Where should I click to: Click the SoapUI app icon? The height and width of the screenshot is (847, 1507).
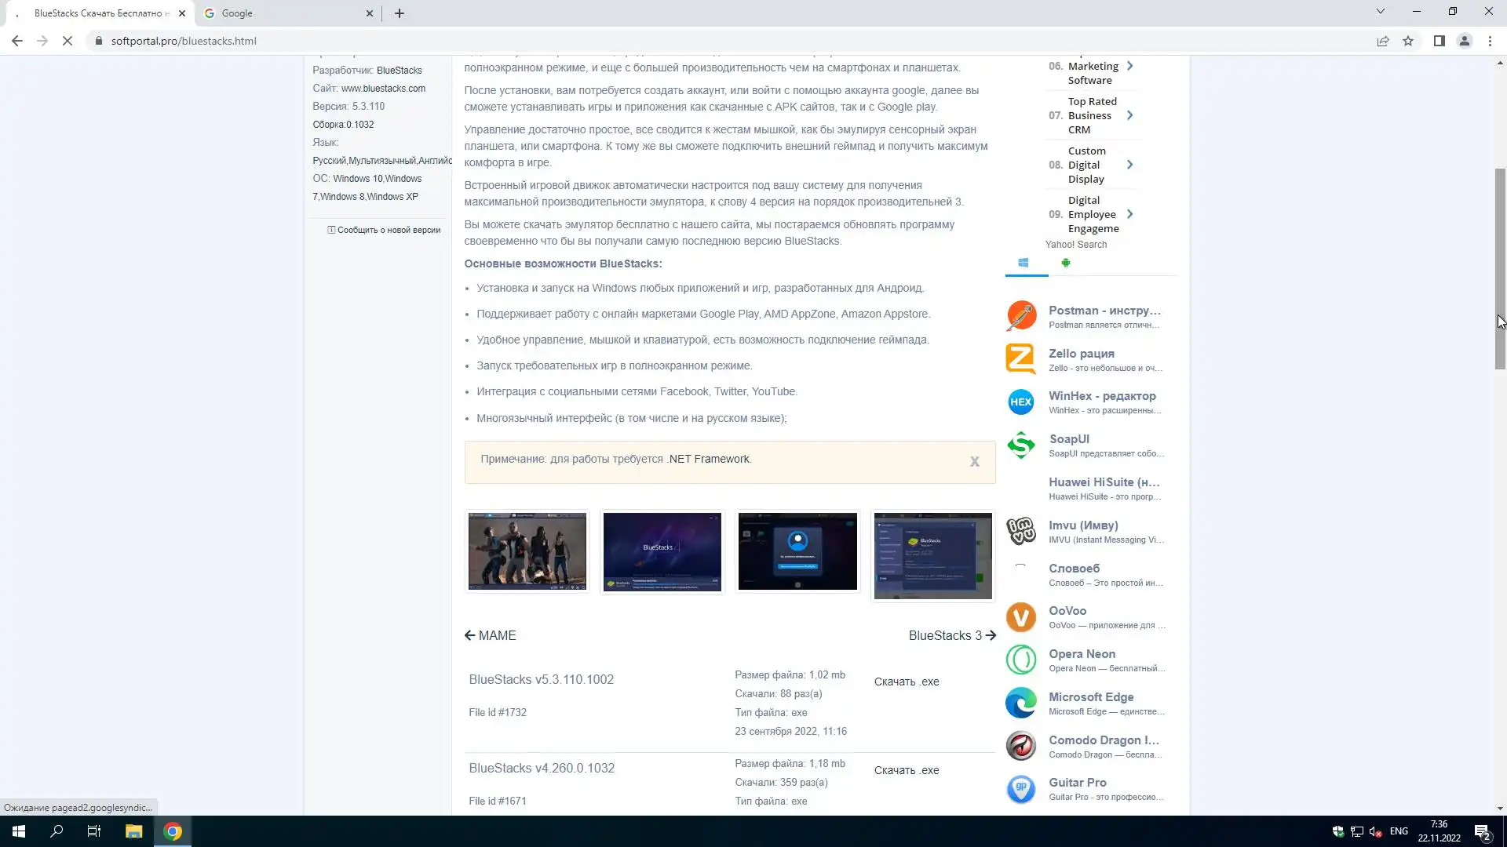(x=1021, y=445)
